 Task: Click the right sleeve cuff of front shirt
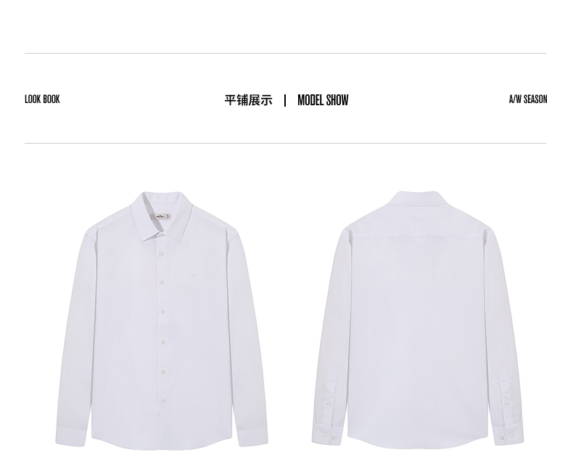(x=253, y=436)
